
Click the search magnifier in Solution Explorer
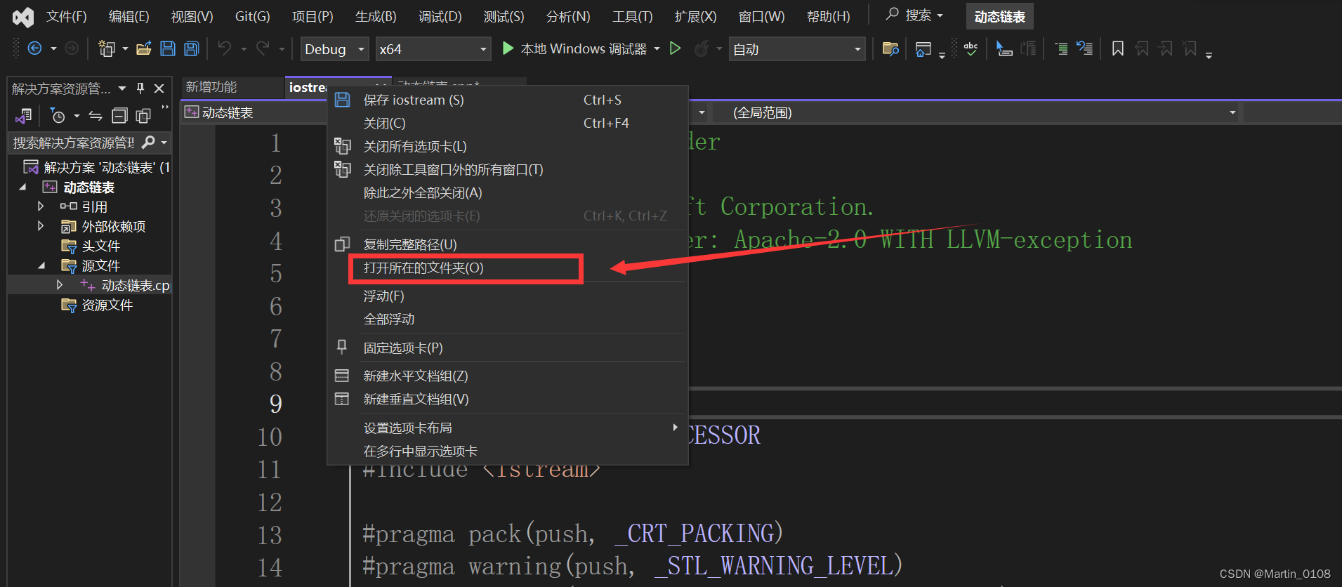[148, 143]
